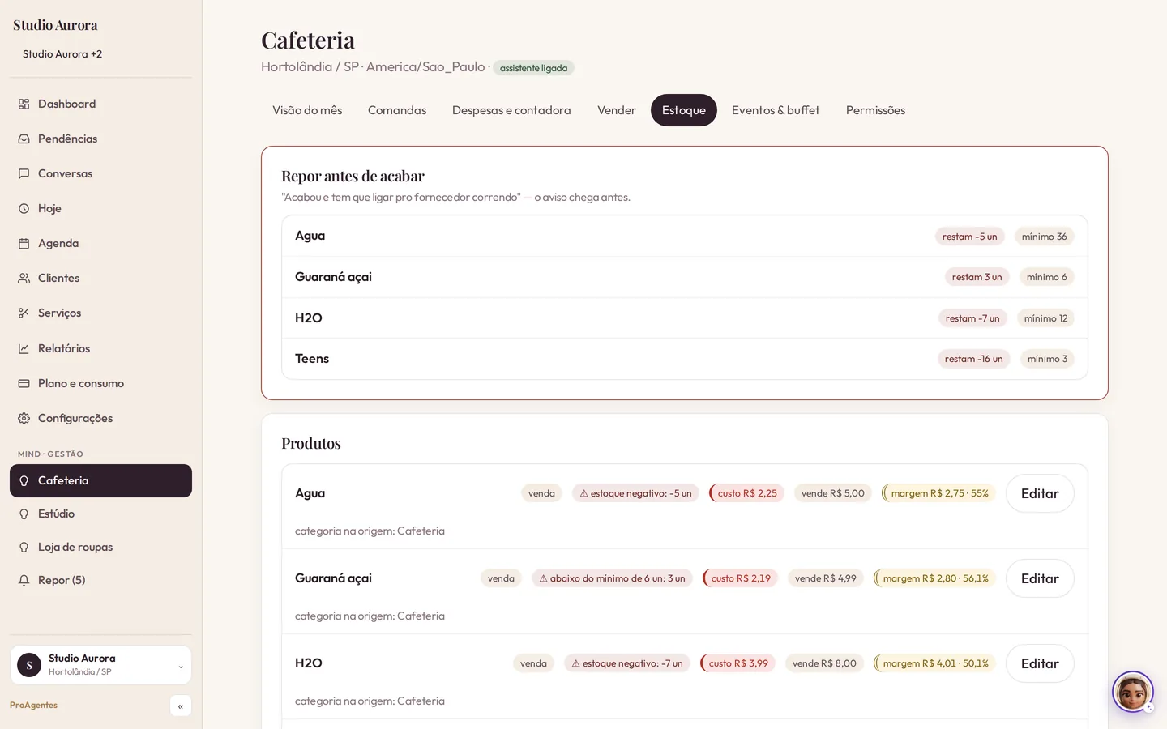
Task: Select the Teens low-stock row
Action: [685, 359]
